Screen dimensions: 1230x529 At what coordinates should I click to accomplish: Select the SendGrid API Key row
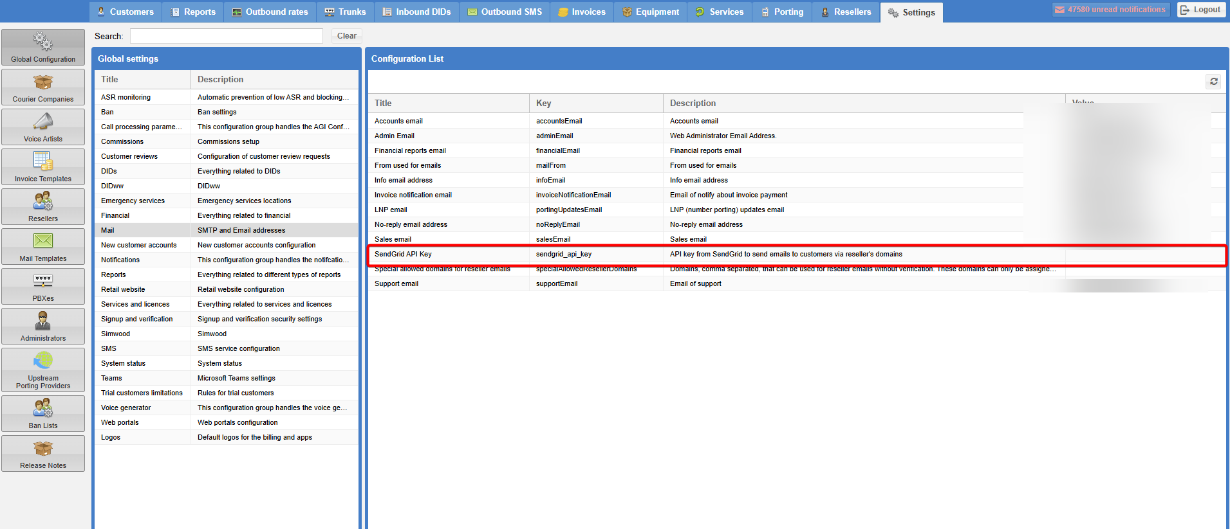tap(403, 254)
